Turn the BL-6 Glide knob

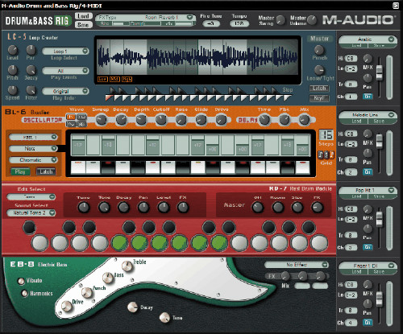coord(201,120)
